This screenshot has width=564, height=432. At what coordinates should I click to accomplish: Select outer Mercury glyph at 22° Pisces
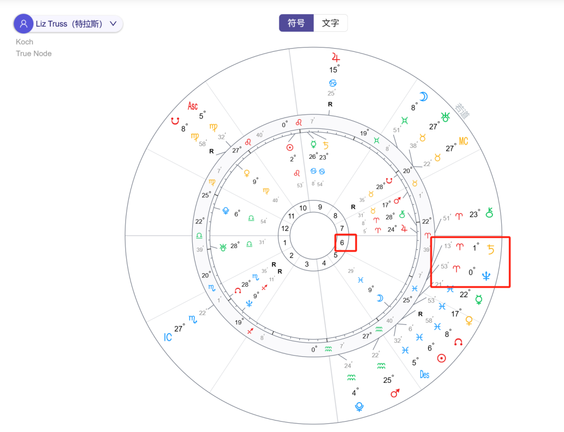[x=478, y=299]
